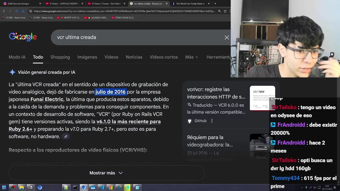This screenshot has height=191, width=340.
Task: Click first SirTailsko chat username
Action: coord(284,107)
